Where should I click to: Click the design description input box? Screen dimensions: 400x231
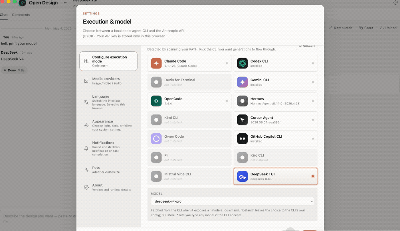(38, 219)
